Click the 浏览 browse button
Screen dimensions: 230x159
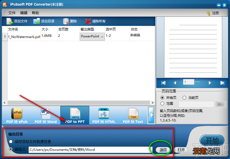tap(163, 150)
